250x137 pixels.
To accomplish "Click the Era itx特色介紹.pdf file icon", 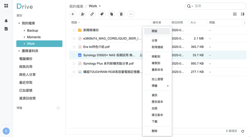I will 80,47.
